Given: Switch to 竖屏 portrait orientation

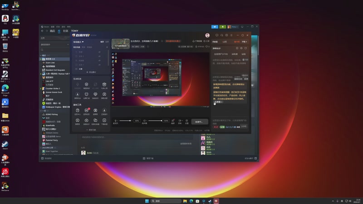Looking at the screenshot, I should tap(107, 42).
